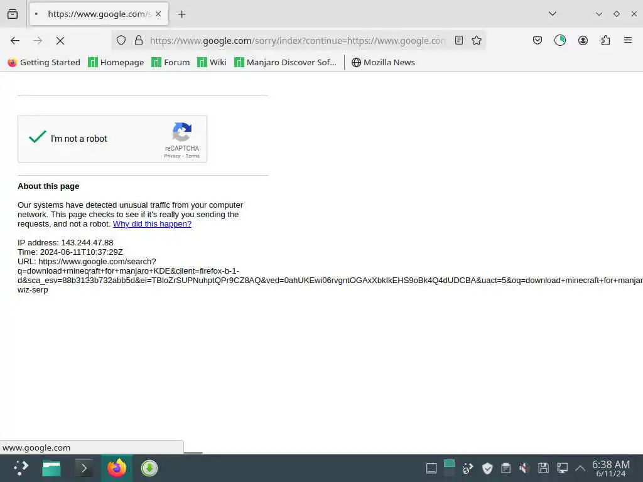Open the Manjaro Discover Software bookmark
Viewport: 643px width, 482px height.
(x=285, y=62)
